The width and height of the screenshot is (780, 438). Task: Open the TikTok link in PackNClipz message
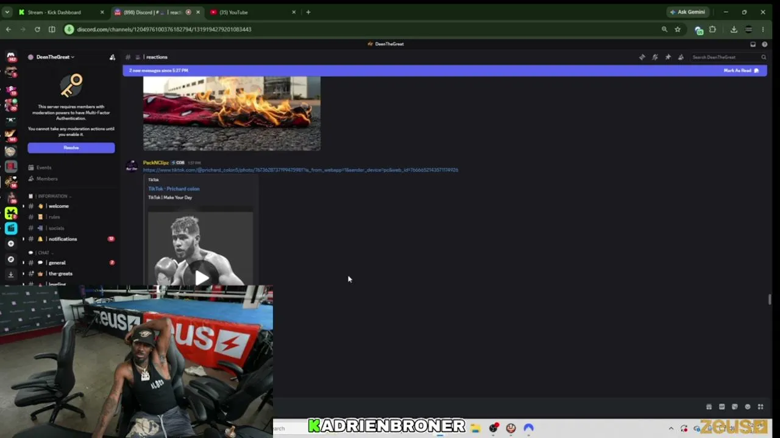click(x=300, y=170)
